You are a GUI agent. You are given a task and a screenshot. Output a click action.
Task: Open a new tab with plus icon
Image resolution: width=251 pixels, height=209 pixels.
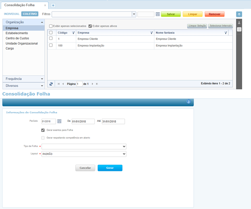click(53, 5)
